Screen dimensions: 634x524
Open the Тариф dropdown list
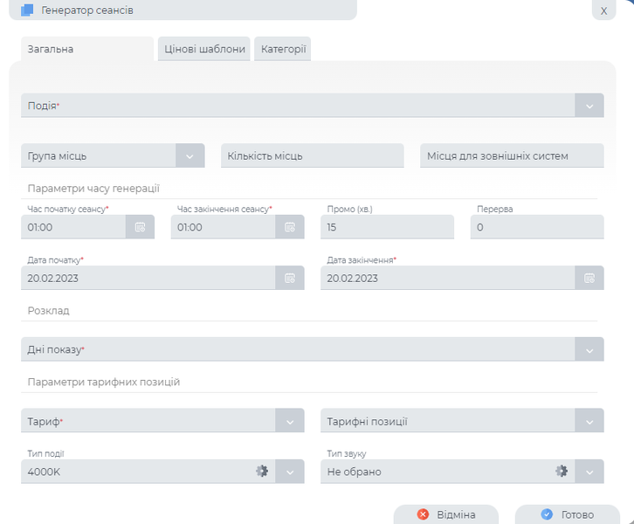click(290, 421)
